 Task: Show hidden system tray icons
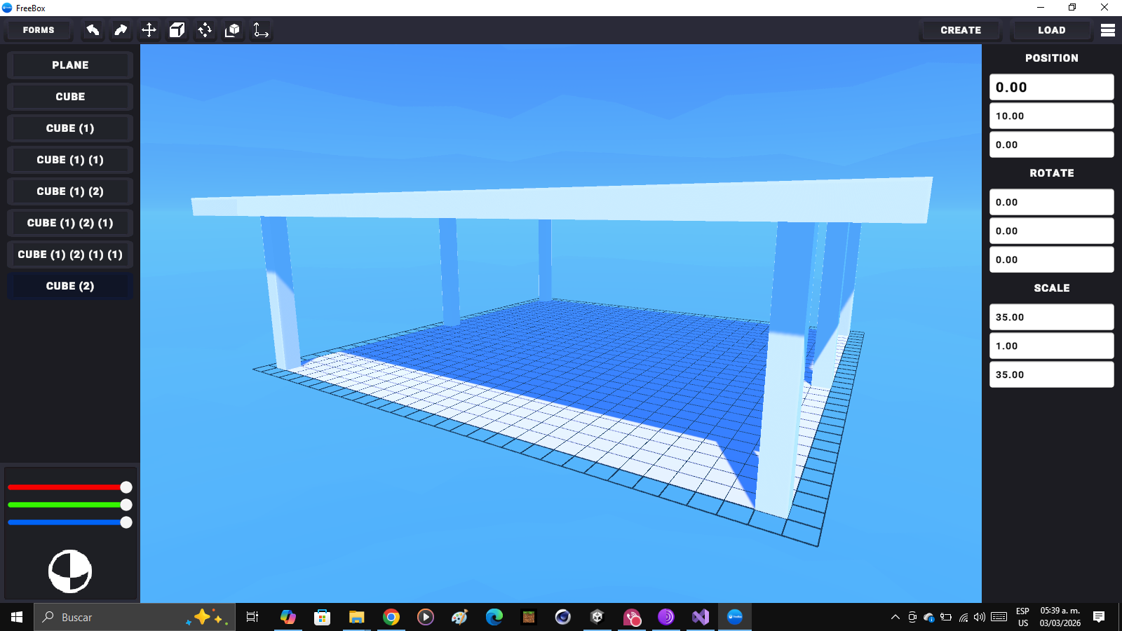coord(895,617)
